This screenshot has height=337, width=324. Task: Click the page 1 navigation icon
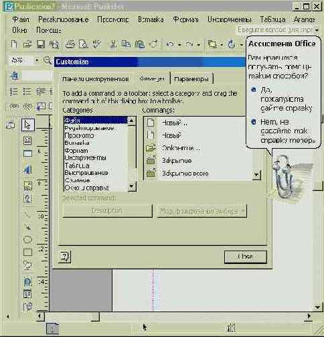(x=52, y=328)
